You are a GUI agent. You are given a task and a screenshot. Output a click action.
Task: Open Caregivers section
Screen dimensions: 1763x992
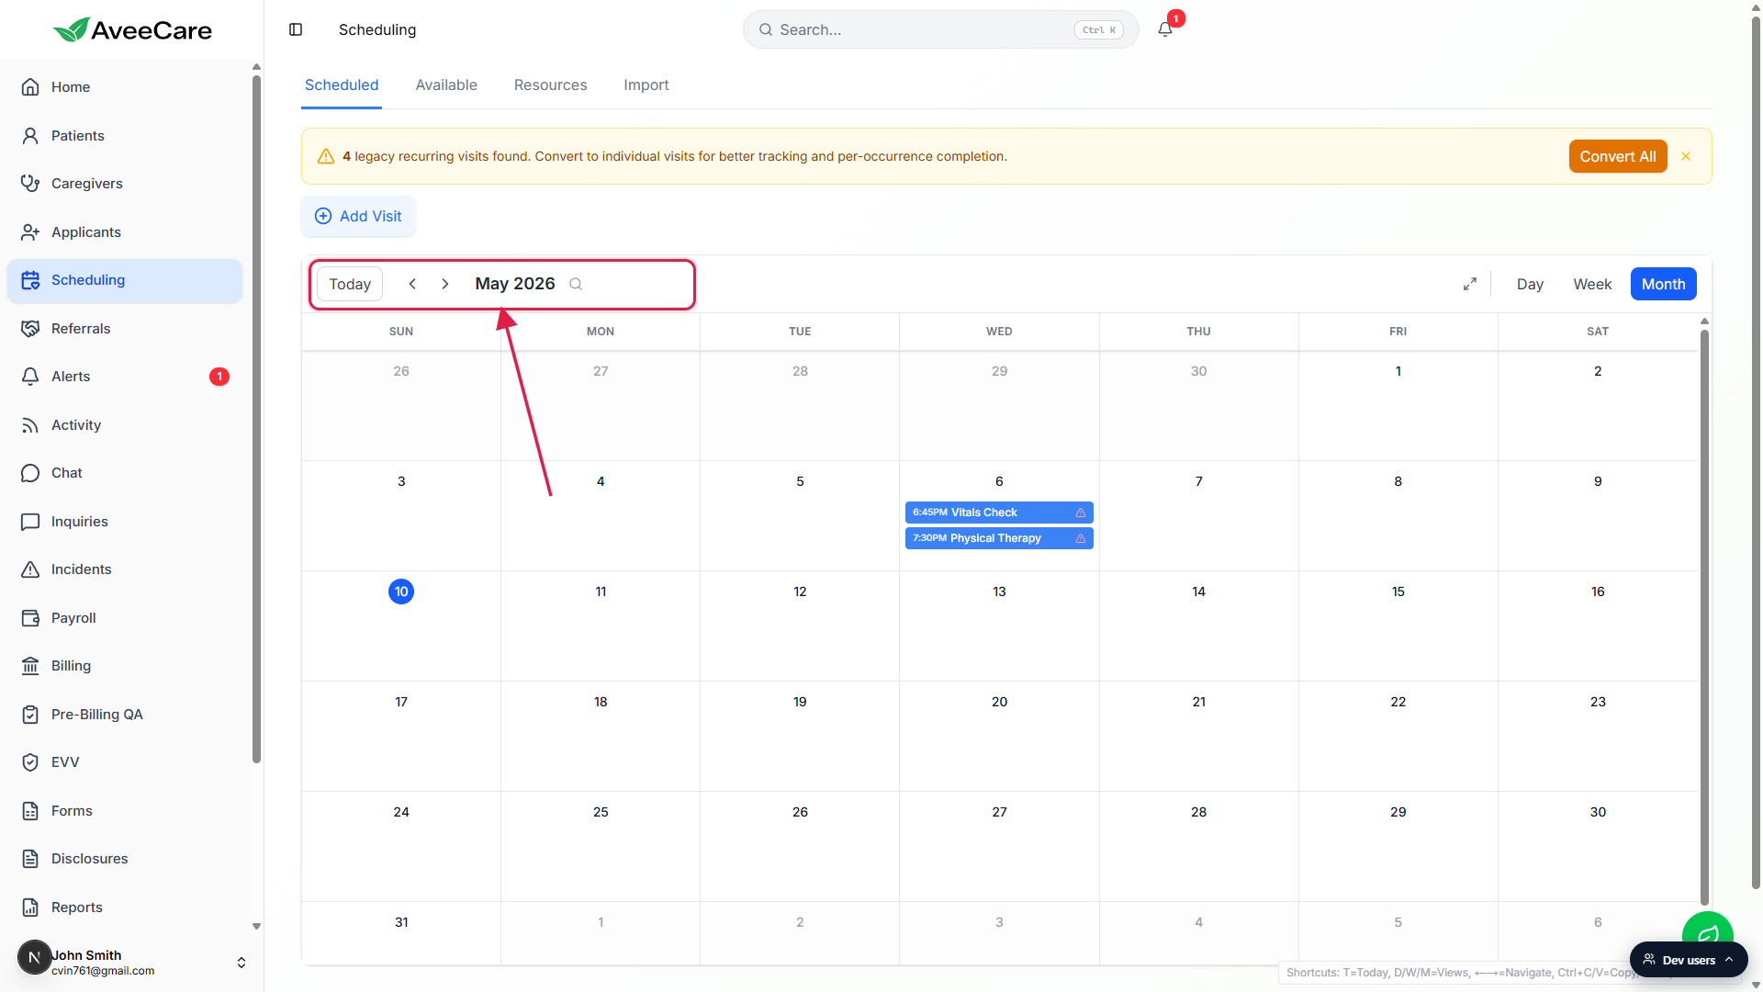(125, 184)
